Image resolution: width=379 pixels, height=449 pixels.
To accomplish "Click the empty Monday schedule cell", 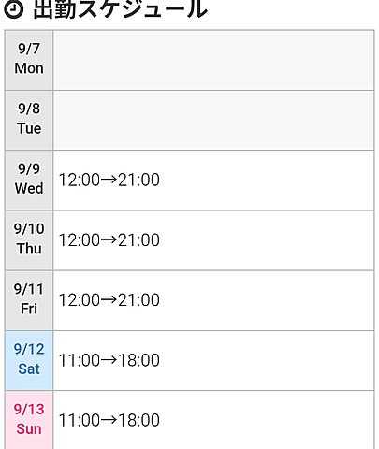I will pyautogui.click(x=213, y=60).
